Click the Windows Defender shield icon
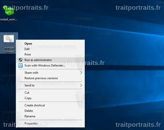The width and height of the screenshot is (164, 130). pos(21,65)
